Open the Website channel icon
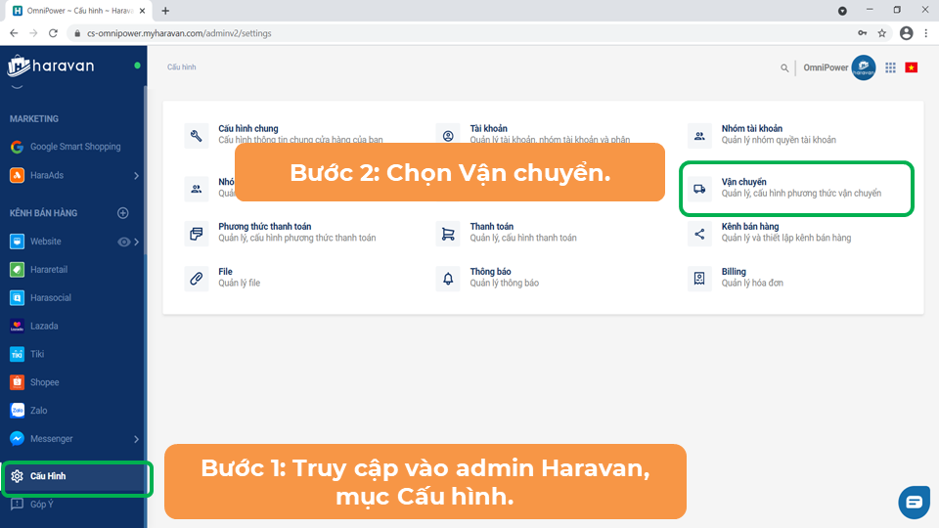This screenshot has width=939, height=528. [17, 242]
